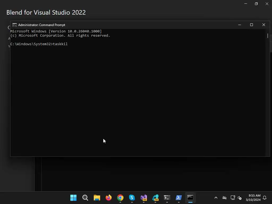The height and width of the screenshot is (204, 272).
Task: Click the Microsoft Corporation copyright line
Action: coord(60,36)
